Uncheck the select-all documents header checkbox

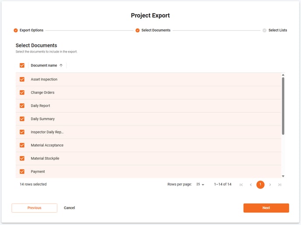coord(22,65)
